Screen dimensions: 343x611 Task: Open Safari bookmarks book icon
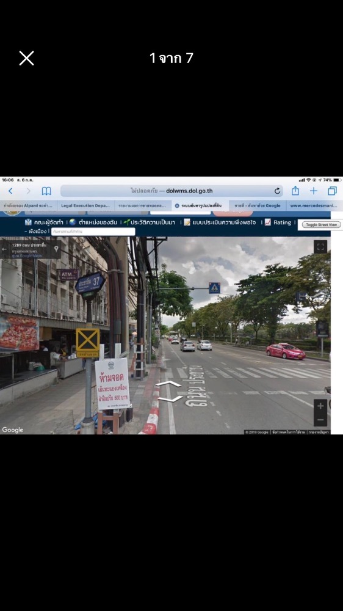pos(46,191)
